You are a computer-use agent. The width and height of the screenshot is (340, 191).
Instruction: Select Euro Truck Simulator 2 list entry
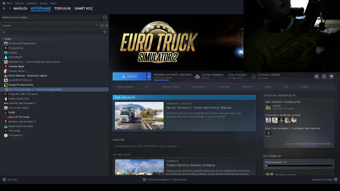tap(54, 89)
